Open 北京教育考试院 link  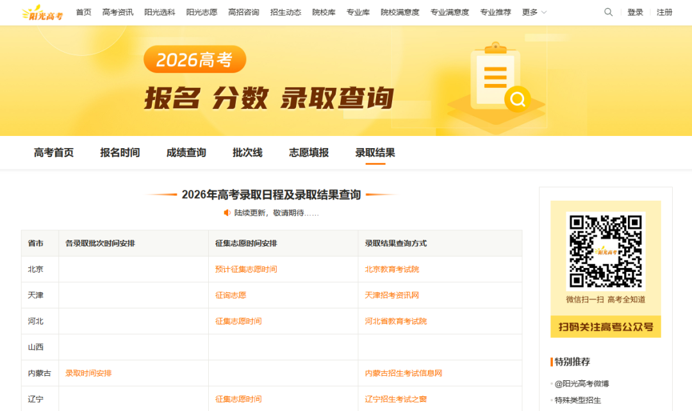point(392,269)
